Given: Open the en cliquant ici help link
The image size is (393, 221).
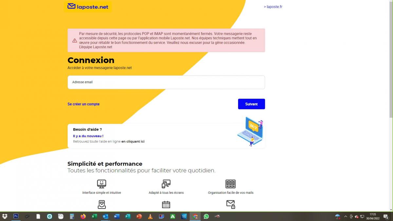Looking at the screenshot, I should 133,142.
